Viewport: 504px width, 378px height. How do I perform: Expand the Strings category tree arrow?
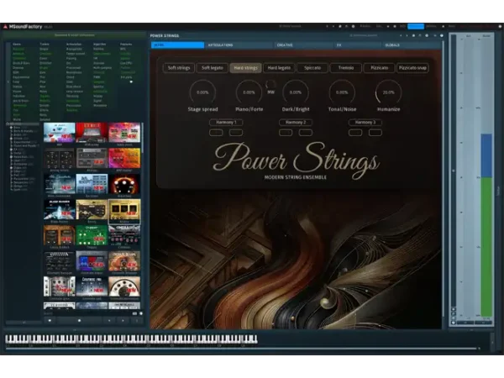coord(11,186)
